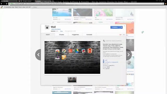Image resolution: width=167 pixels, height=94 pixels.
Task: Click the paint palette icon in preview
Action: [x=64, y=51]
